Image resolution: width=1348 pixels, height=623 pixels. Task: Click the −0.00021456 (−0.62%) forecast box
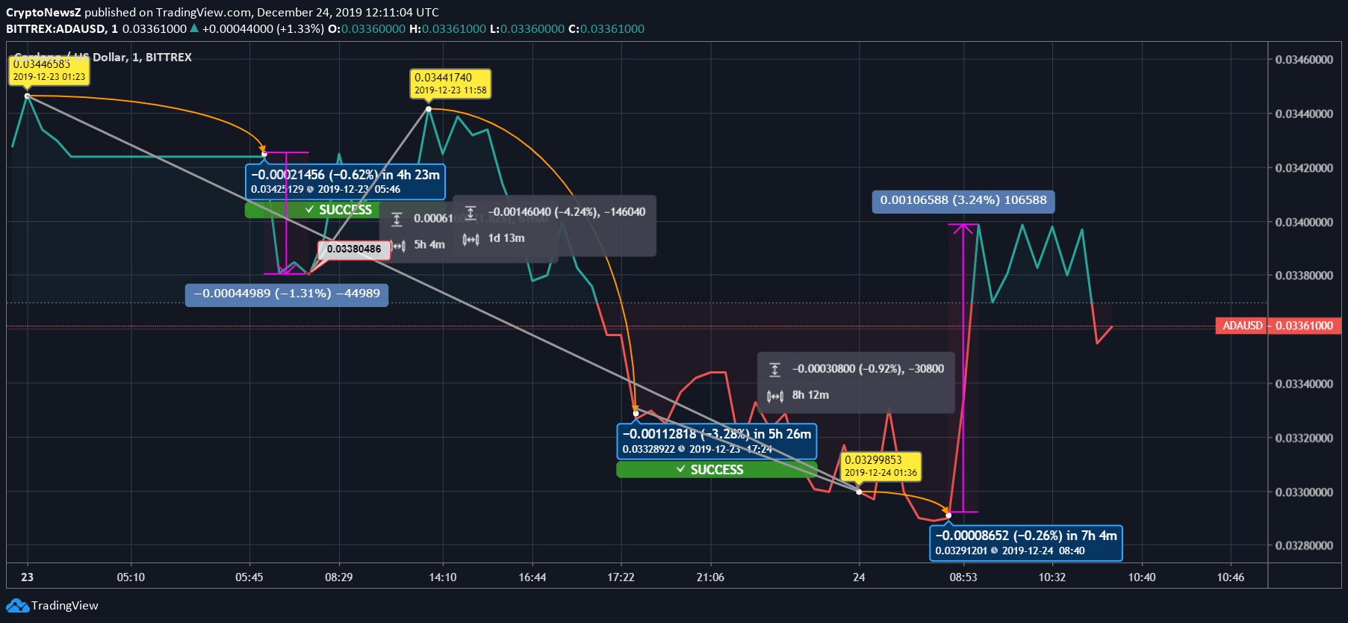pos(345,182)
